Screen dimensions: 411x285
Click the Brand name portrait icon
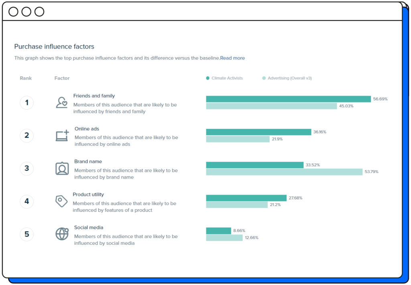62,168
